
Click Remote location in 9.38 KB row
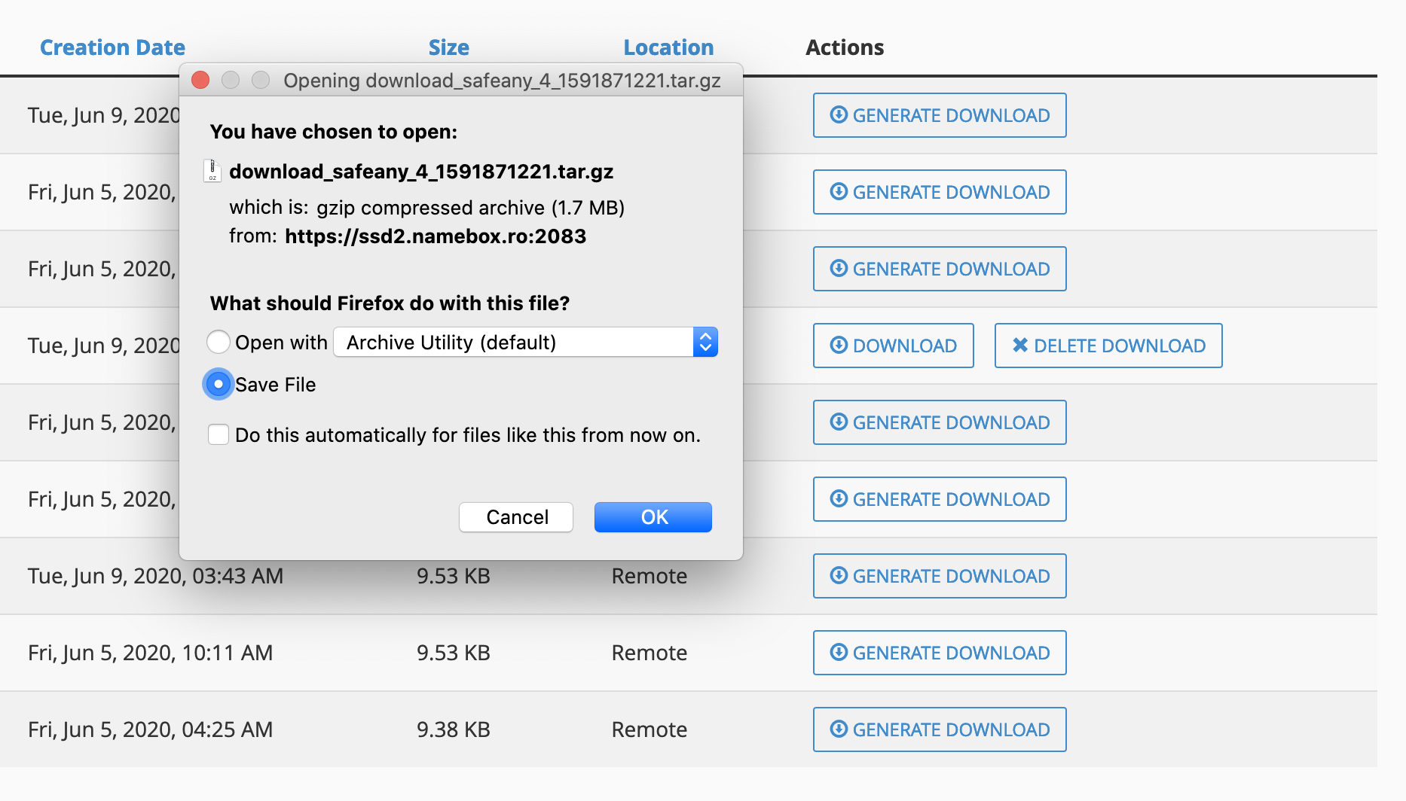[x=650, y=729]
